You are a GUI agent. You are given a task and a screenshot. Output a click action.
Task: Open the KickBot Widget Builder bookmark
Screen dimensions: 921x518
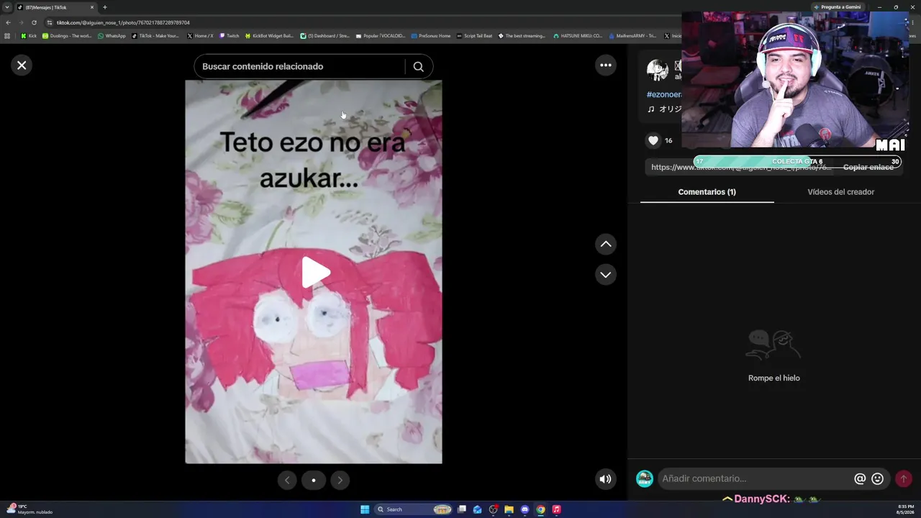tap(269, 36)
